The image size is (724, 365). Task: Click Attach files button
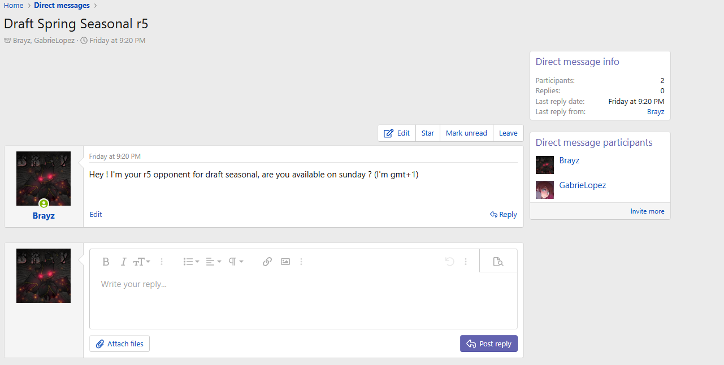point(119,344)
